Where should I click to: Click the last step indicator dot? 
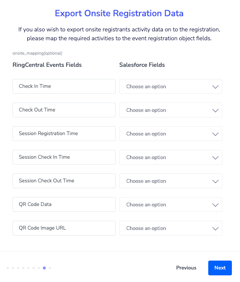pos(50,268)
